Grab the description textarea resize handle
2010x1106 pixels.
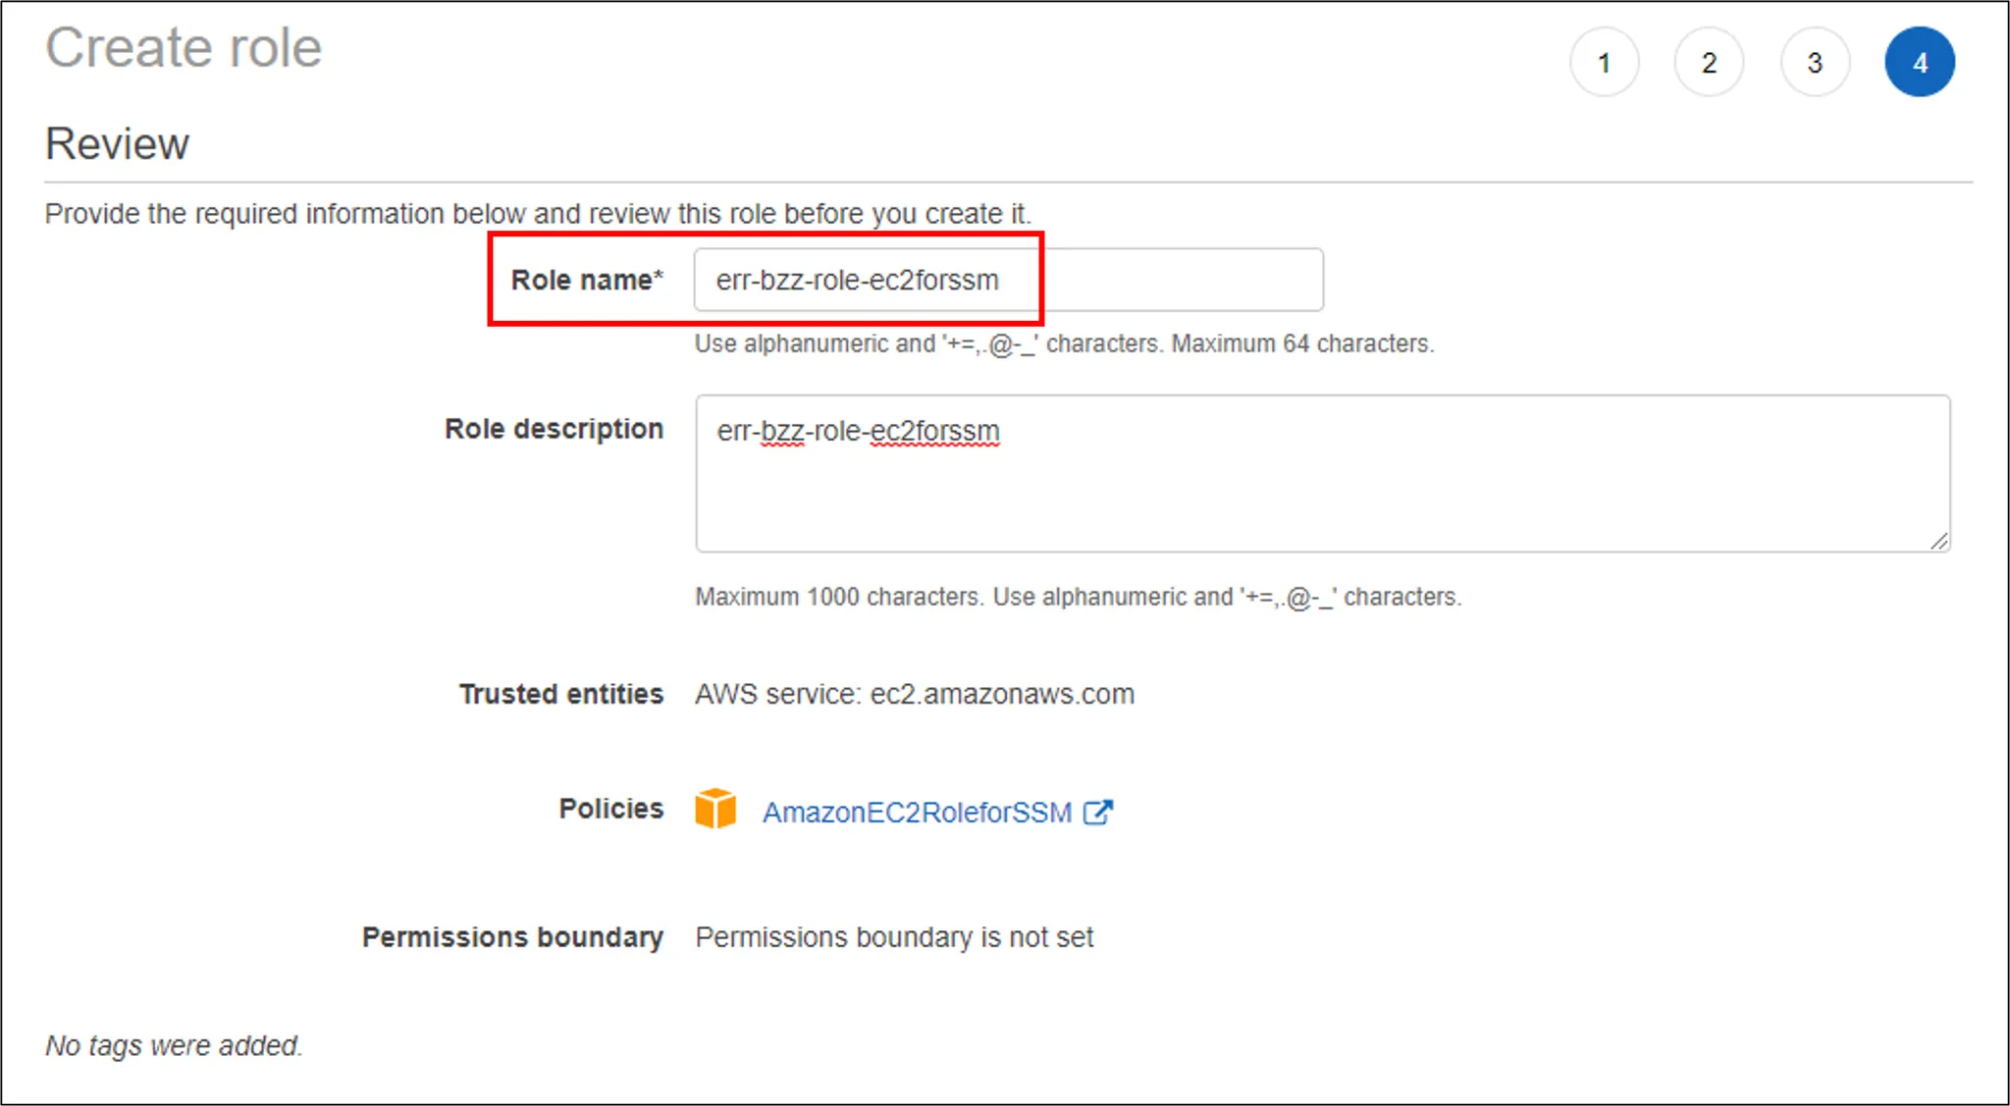click(x=1938, y=541)
